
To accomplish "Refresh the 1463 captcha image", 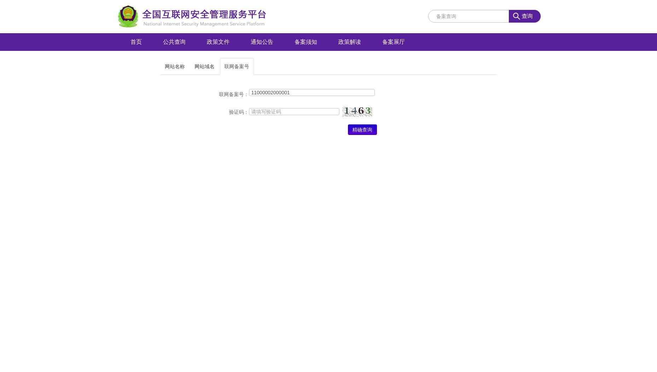I will (357, 111).
